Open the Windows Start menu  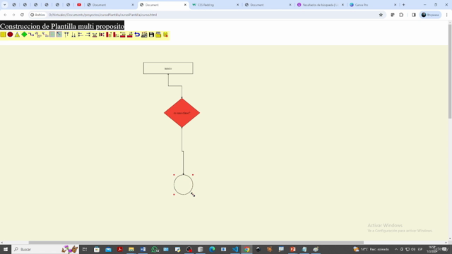[x=6, y=249]
